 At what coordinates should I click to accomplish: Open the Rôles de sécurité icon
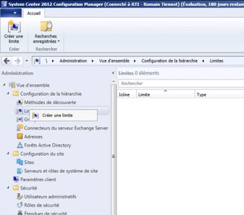pyautogui.click(x=20, y=205)
